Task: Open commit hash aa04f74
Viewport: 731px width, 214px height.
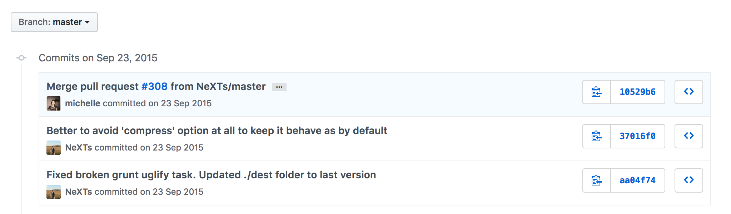Action: [x=638, y=180]
